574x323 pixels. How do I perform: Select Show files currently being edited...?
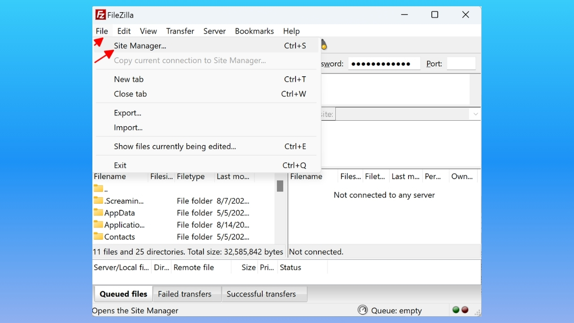click(207, 147)
